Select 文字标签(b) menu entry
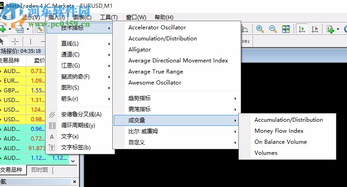This screenshot has width=347, height=187. [76, 147]
